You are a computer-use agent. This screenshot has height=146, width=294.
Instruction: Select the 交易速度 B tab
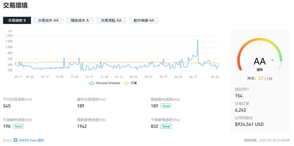tap(17, 20)
